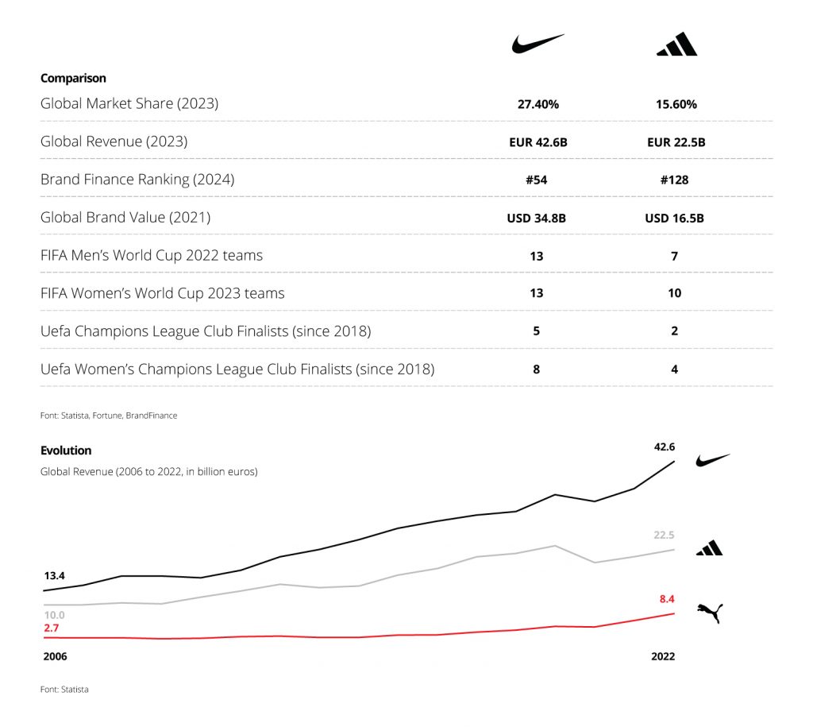This screenshot has width=813, height=727.
Task: Click the Evolution section heading
Action: coord(66,451)
